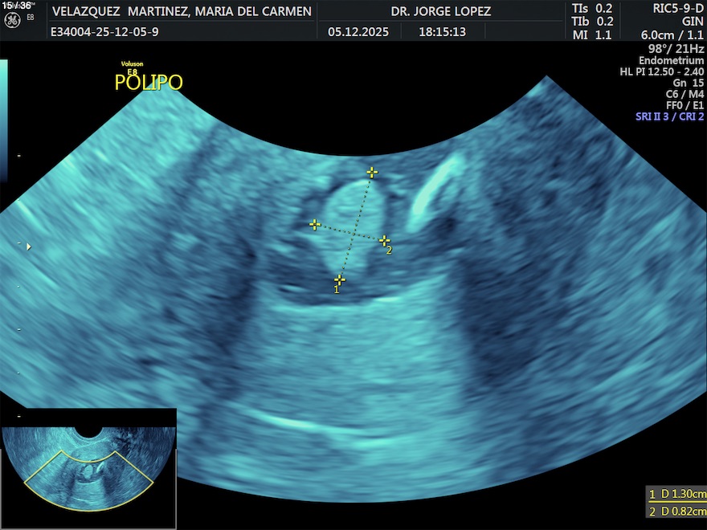This screenshot has width=707, height=530.
Task: Click the focal zone triangle marker on left
Action: tap(29, 247)
